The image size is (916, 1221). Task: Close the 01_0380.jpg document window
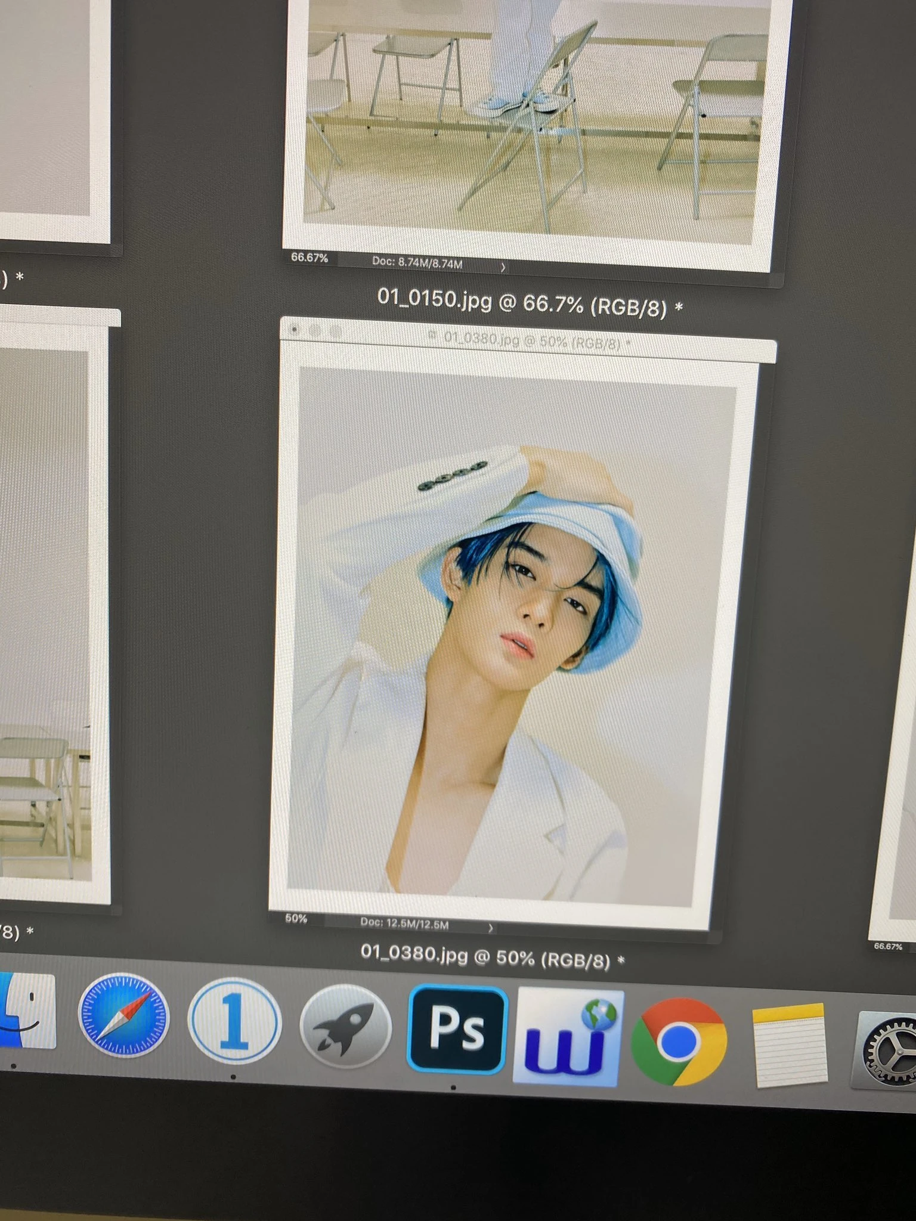point(294,329)
